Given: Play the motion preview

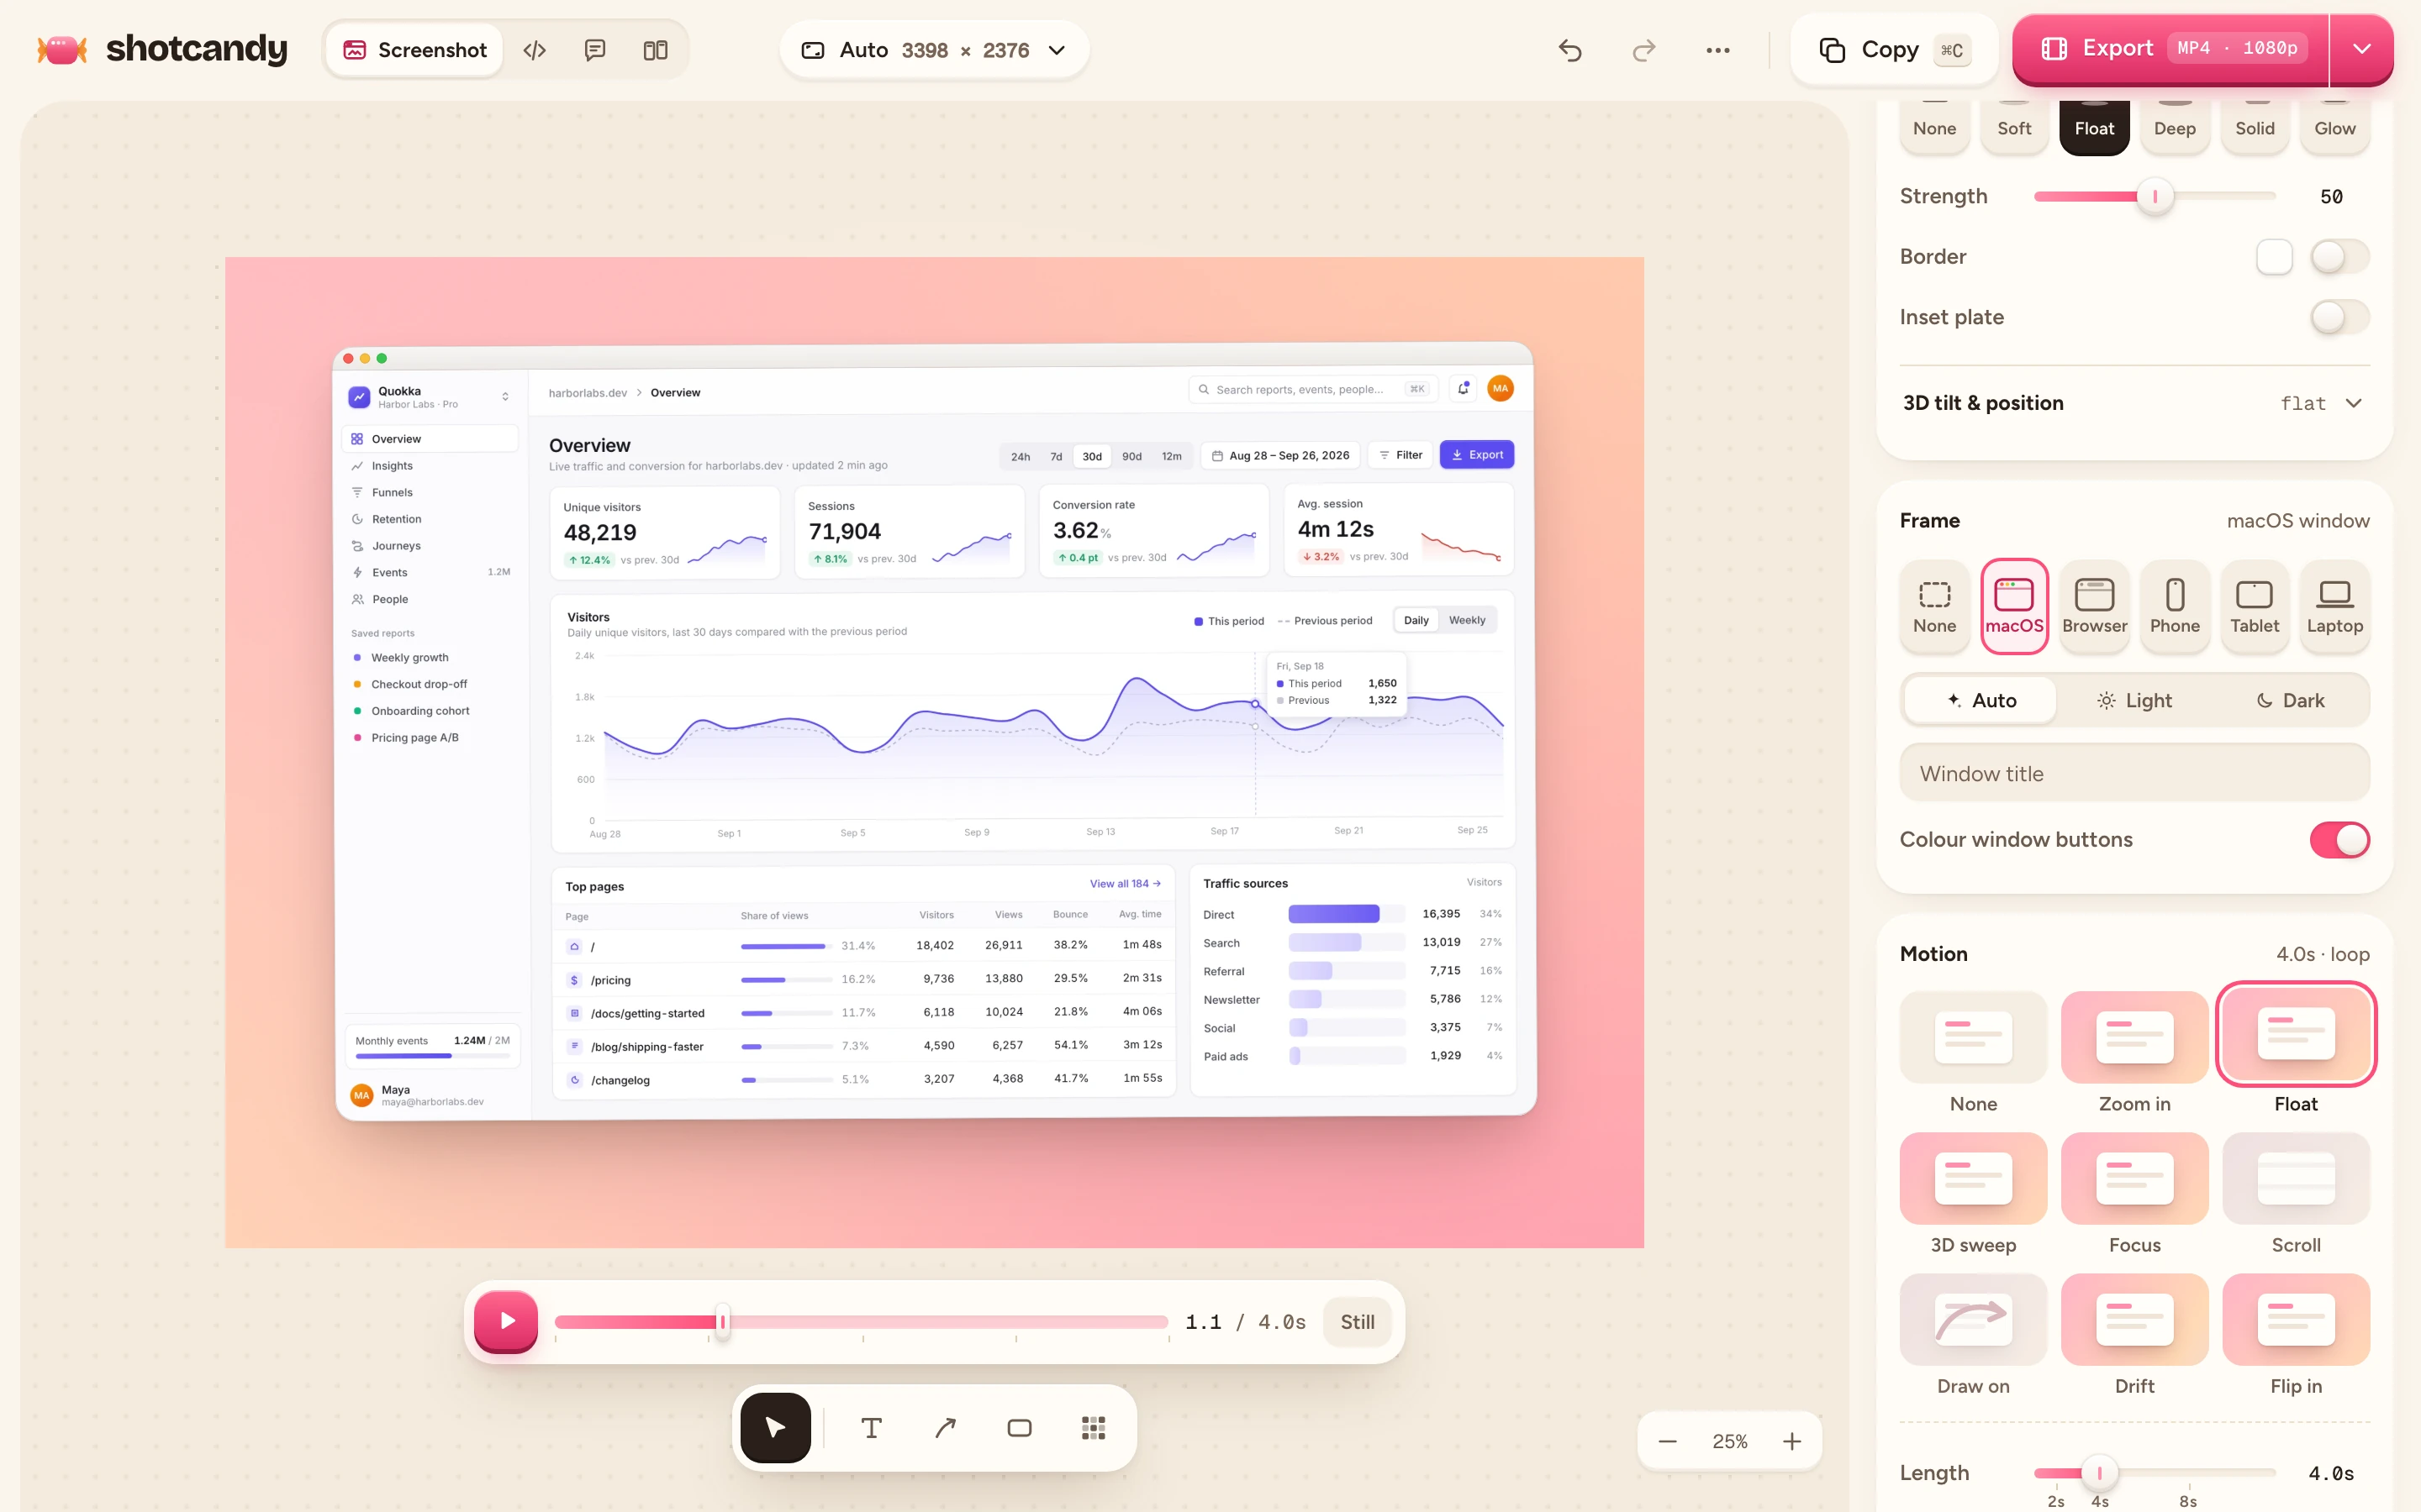Looking at the screenshot, I should 506,1321.
